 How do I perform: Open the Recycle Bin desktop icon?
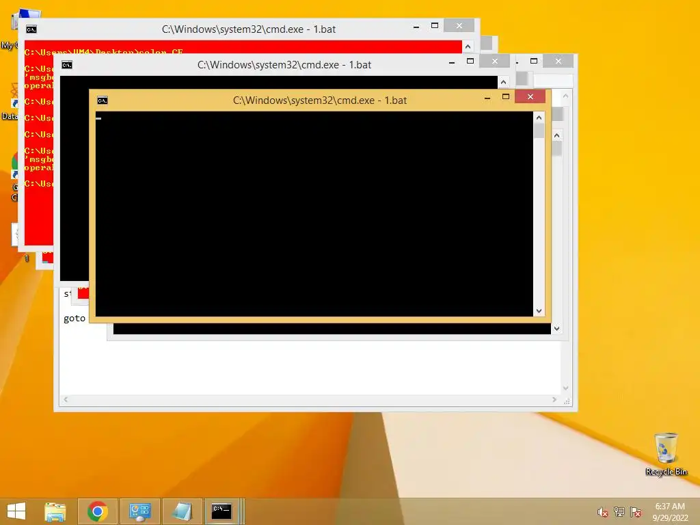click(666, 454)
